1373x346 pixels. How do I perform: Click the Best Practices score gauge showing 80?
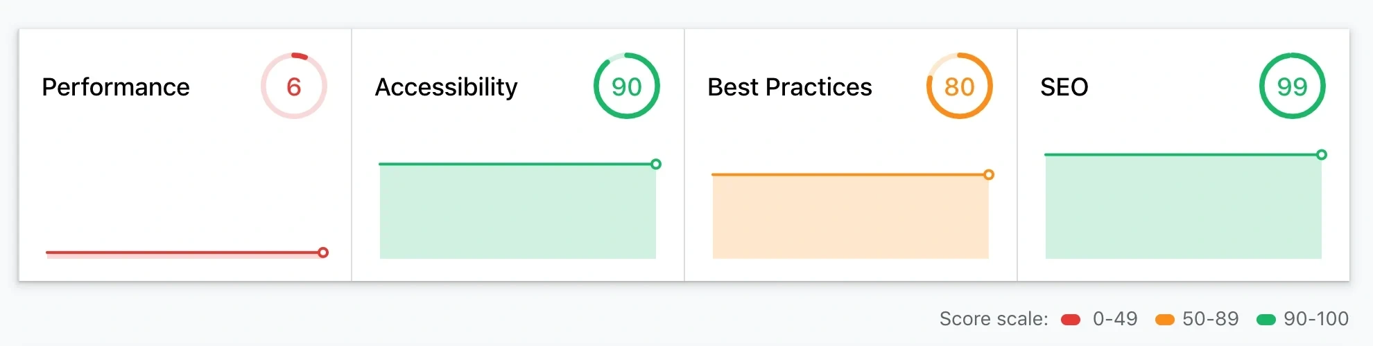pos(960,86)
